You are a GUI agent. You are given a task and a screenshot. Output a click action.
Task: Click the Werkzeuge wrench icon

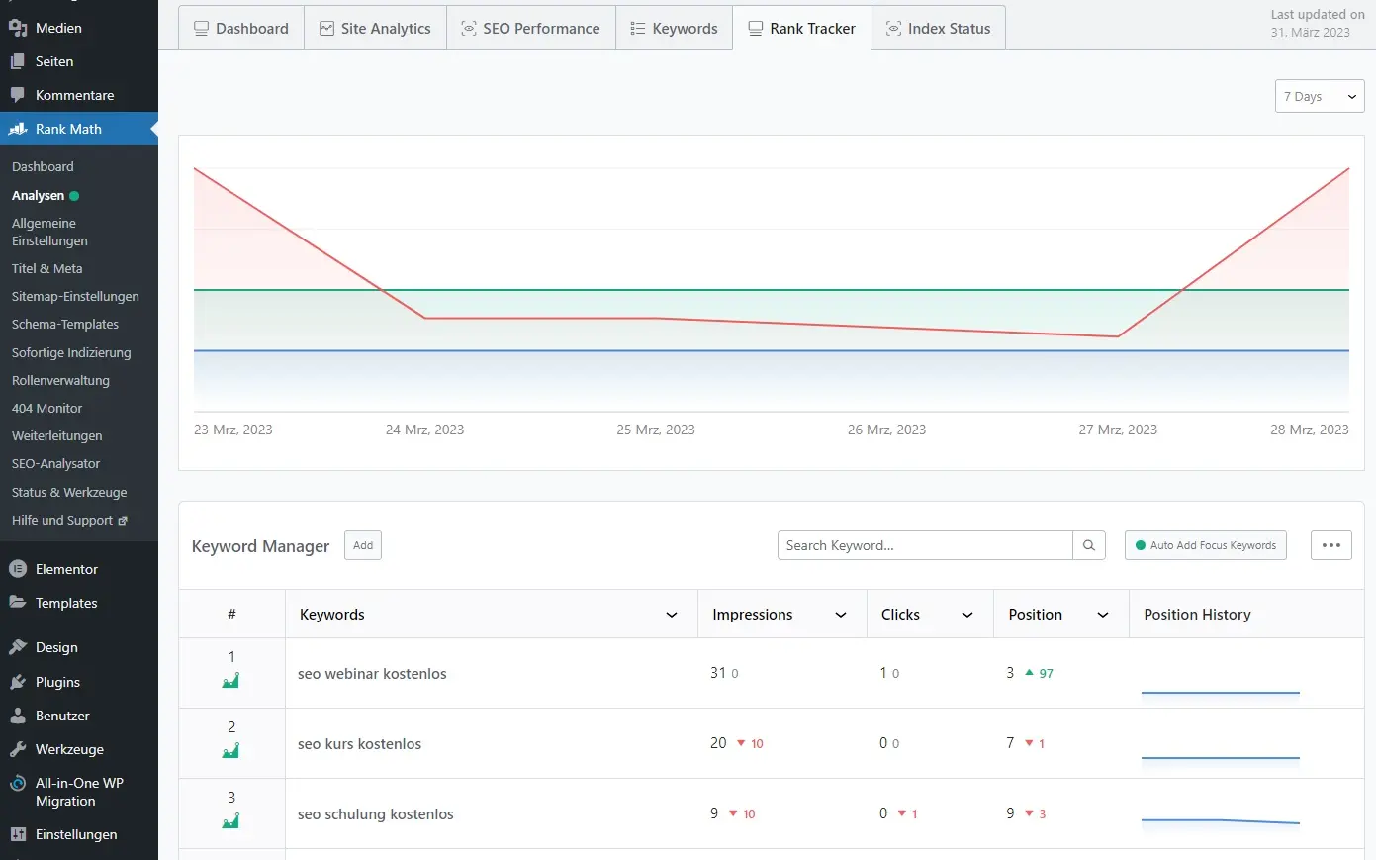18,749
